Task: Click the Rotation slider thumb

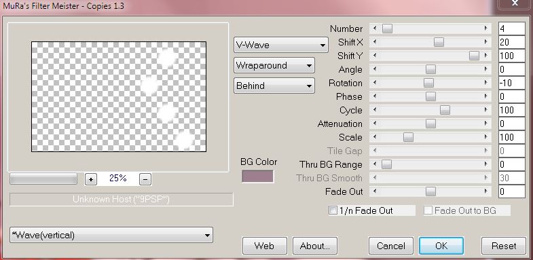Action: click(428, 83)
